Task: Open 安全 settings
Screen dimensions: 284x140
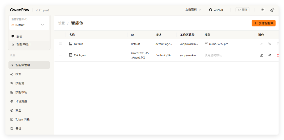Action: pos(29,110)
